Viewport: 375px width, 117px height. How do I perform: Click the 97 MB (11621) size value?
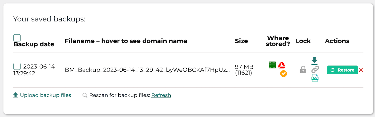(244, 70)
